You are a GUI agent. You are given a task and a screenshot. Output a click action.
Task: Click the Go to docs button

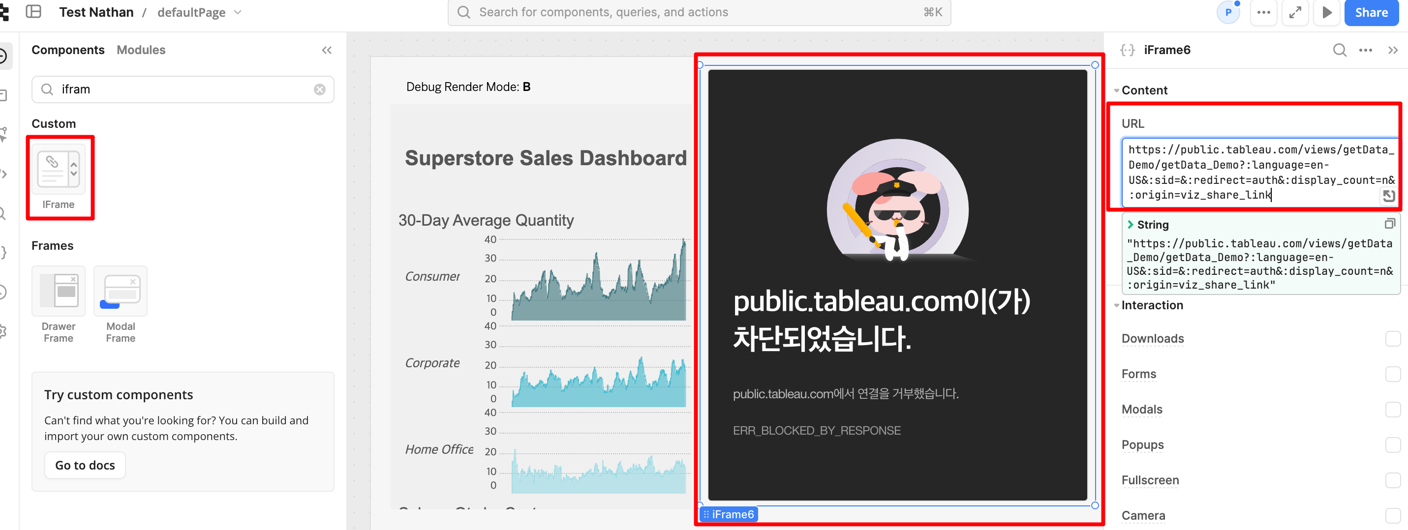(85, 465)
